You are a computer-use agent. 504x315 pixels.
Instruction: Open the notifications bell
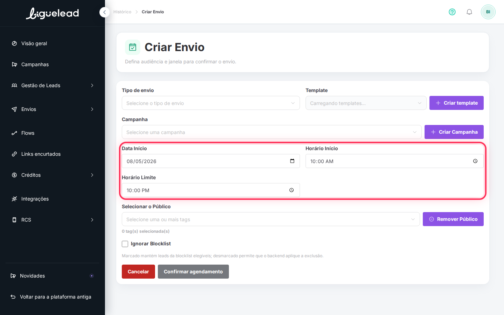pyautogui.click(x=469, y=12)
